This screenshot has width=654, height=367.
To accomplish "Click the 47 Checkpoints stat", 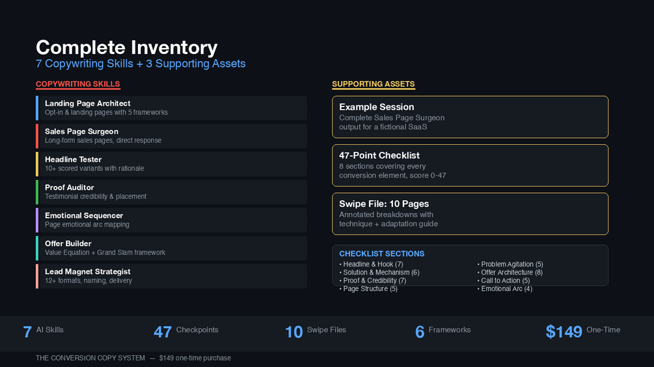I will [186, 331].
